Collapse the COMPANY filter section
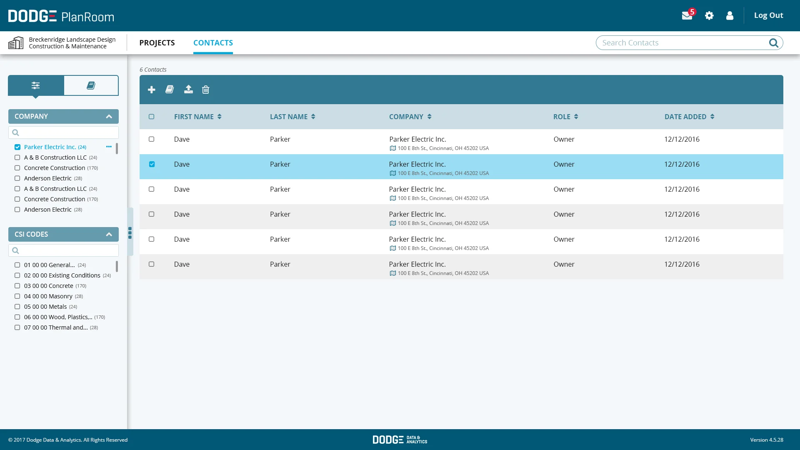 coord(109,117)
